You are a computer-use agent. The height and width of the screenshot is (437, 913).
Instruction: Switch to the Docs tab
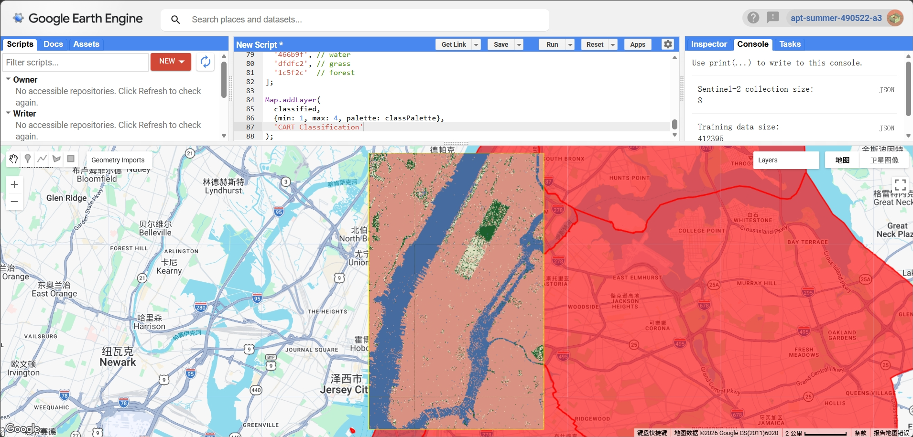[x=53, y=44]
